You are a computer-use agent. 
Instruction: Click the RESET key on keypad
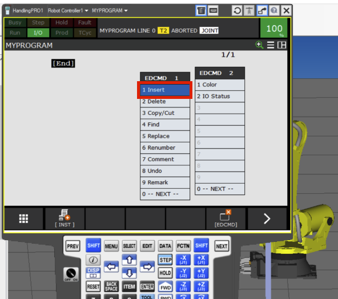point(93,286)
